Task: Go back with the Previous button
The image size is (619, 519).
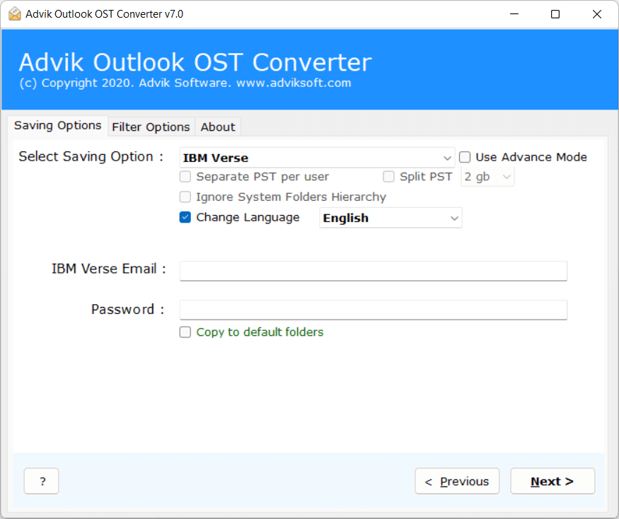Action: click(457, 481)
